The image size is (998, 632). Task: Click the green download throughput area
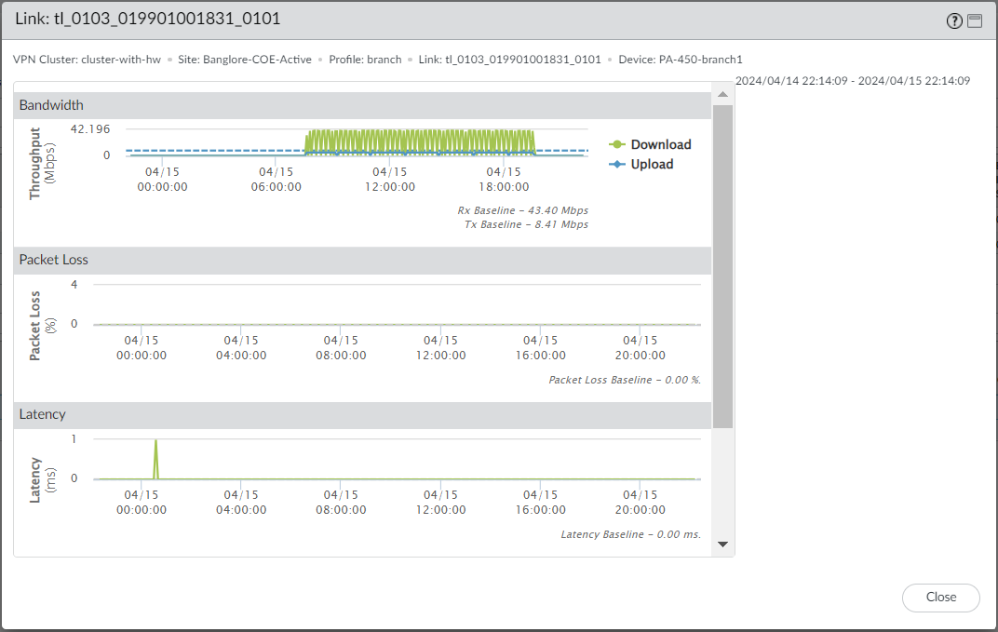(x=419, y=140)
